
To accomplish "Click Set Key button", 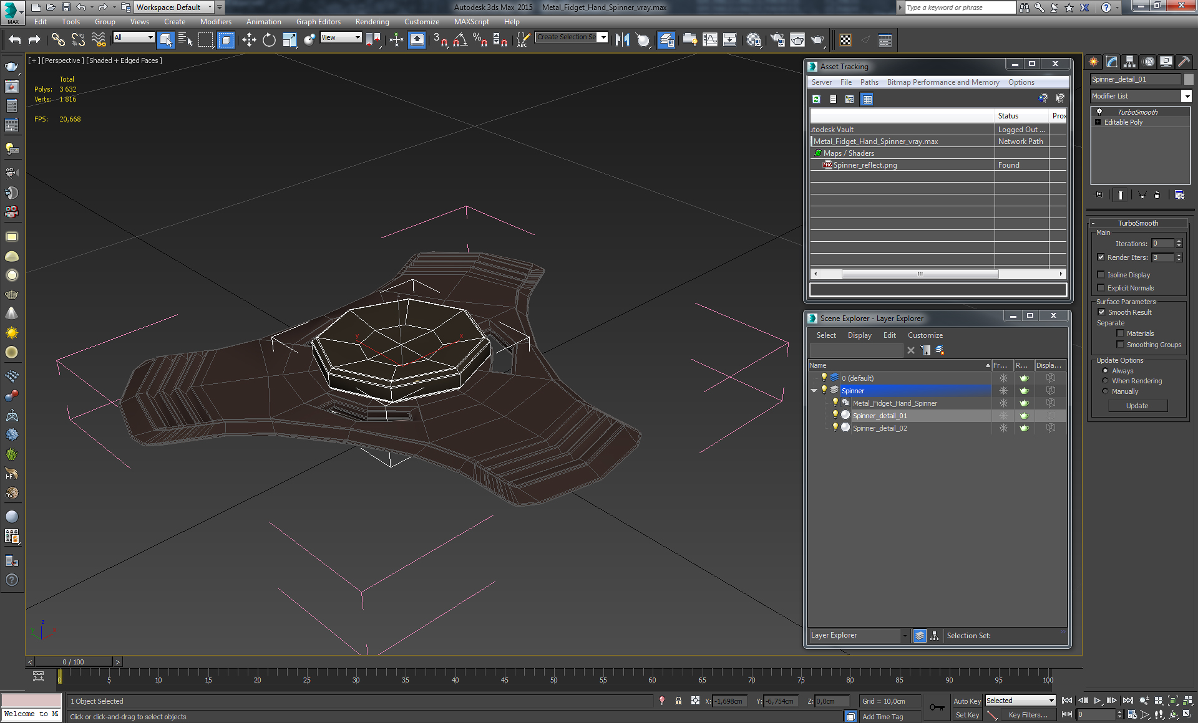I will (967, 715).
